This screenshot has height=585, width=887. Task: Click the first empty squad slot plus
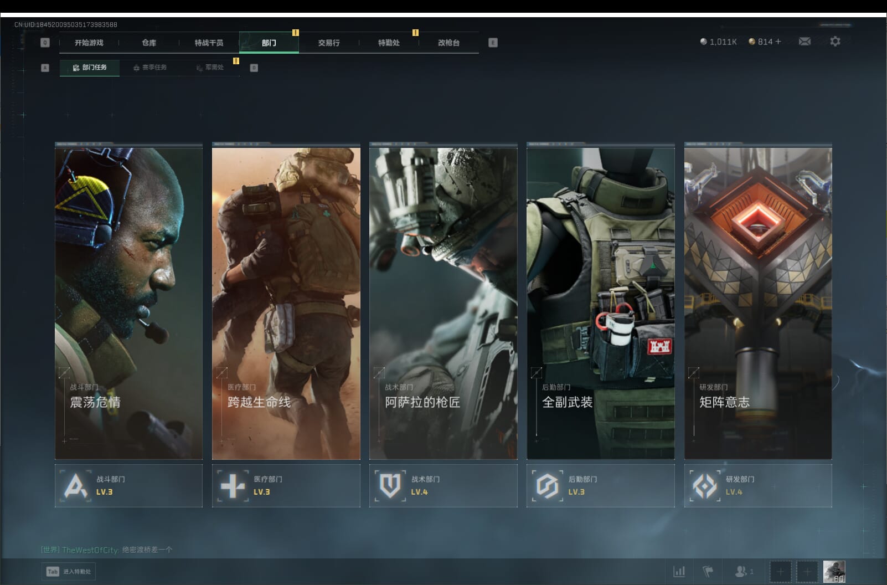pos(780,571)
